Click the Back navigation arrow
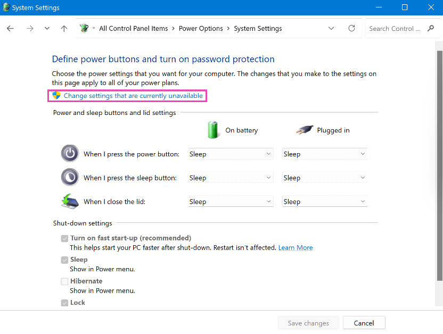Image resolution: width=443 pixels, height=334 pixels. pos(10,29)
